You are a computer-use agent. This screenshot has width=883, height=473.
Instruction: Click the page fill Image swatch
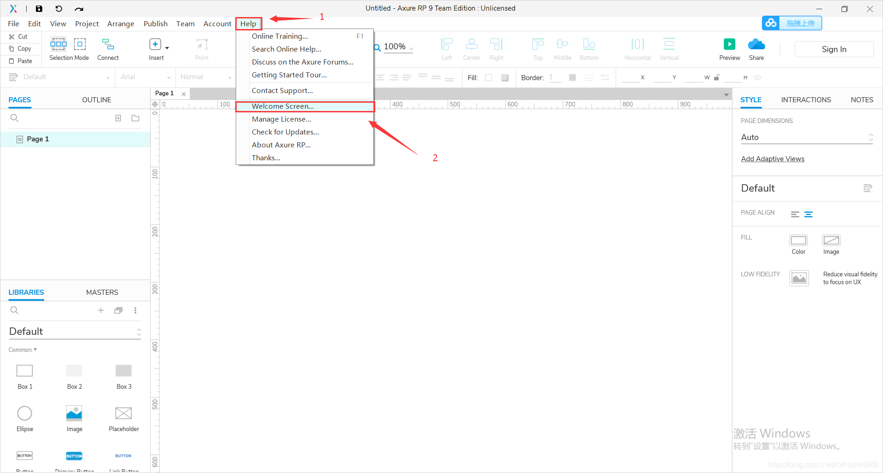click(x=831, y=240)
